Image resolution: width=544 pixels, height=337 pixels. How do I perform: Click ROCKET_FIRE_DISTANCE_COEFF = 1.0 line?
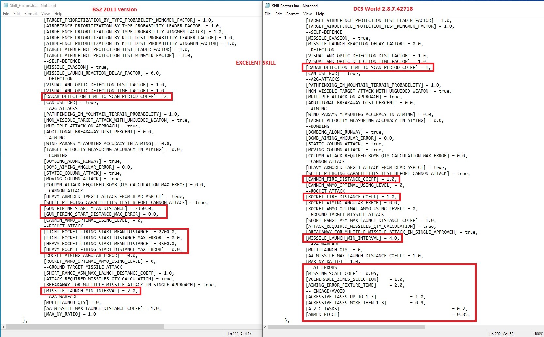pyautogui.click(x=351, y=197)
